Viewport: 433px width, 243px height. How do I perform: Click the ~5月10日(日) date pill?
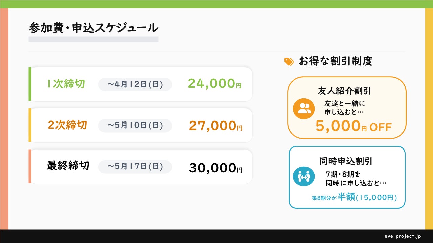135,126
